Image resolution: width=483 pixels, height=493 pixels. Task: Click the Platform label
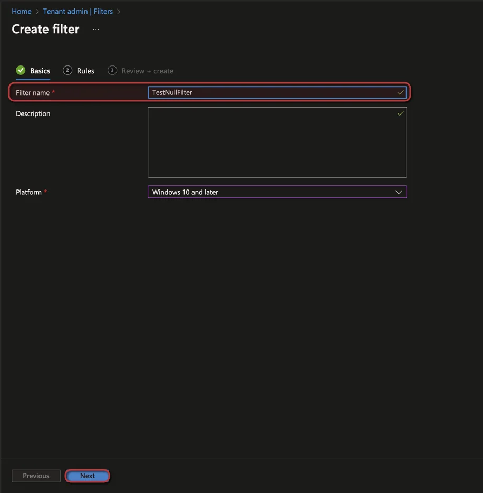click(x=28, y=192)
